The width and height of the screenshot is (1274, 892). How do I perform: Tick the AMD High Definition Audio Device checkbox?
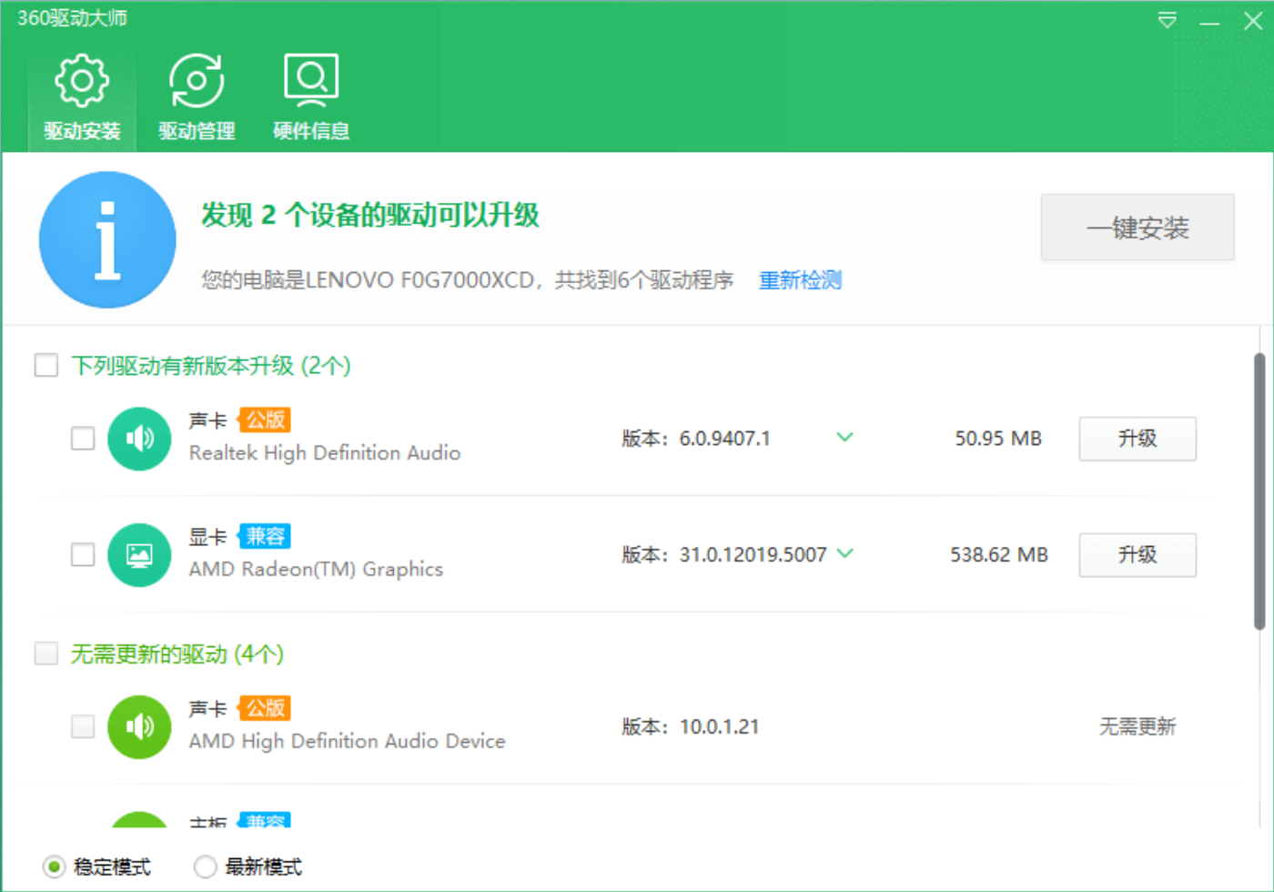[83, 726]
